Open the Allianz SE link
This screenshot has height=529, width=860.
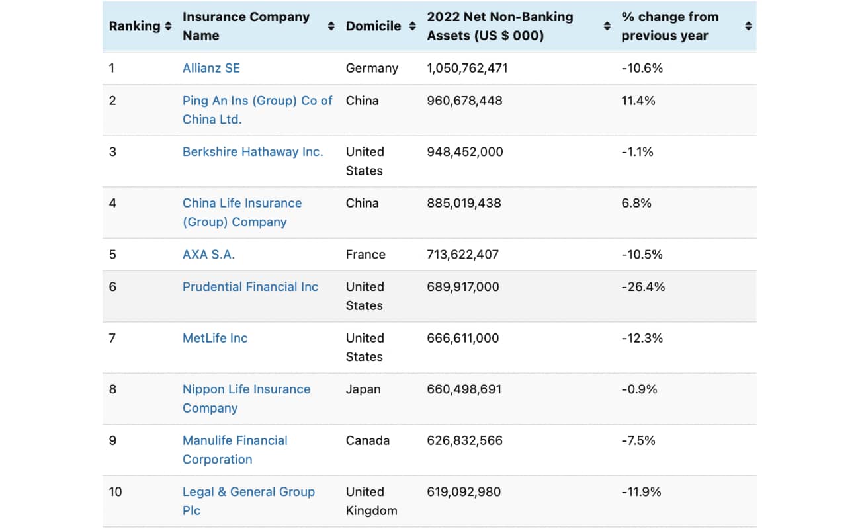click(211, 67)
